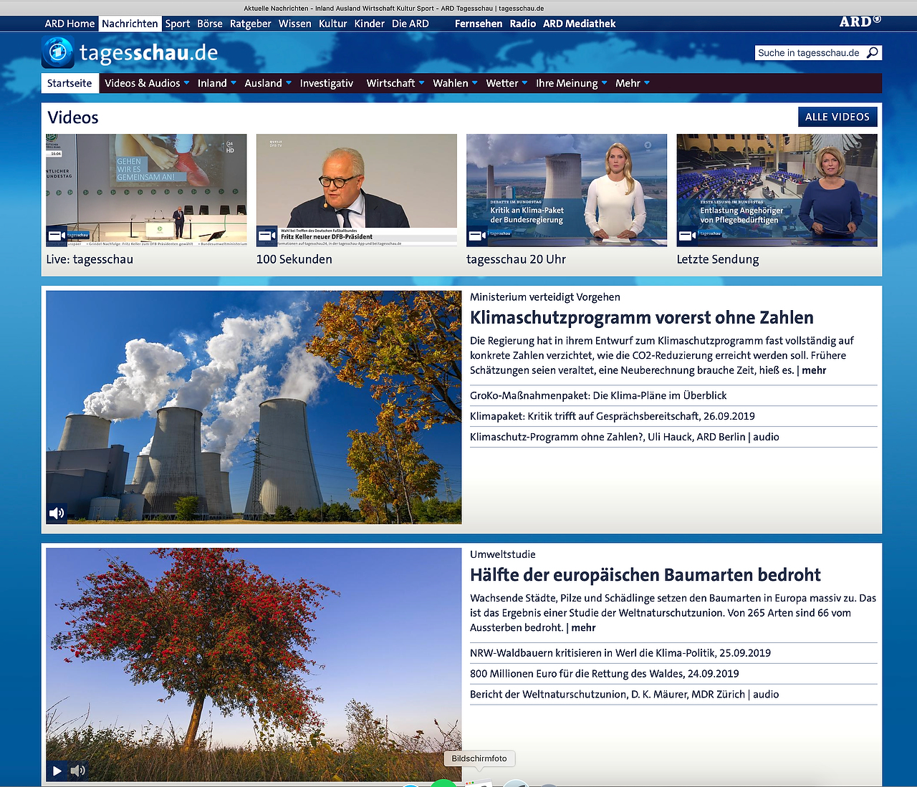Open the tagesschau 20 Uhr thumbnail
Screen dimensions: 917x787
[x=567, y=190]
